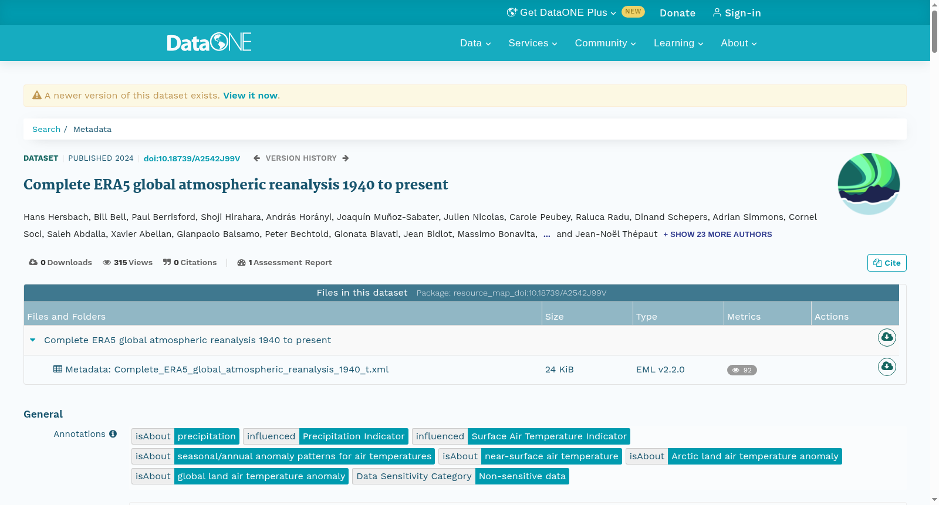The image size is (939, 505).
Task: Click the DataONE logo
Action: pyautogui.click(x=209, y=42)
